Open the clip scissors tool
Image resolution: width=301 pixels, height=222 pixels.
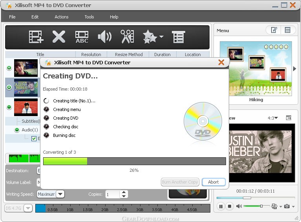tap(127, 36)
